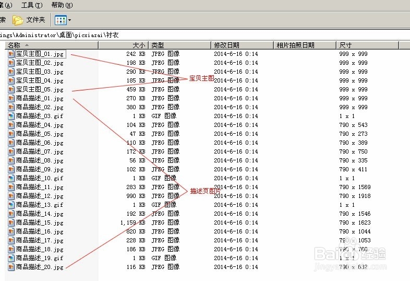Click the 790 x 543 dimension value
The height and width of the screenshot is (281, 410).
pyautogui.click(x=353, y=125)
